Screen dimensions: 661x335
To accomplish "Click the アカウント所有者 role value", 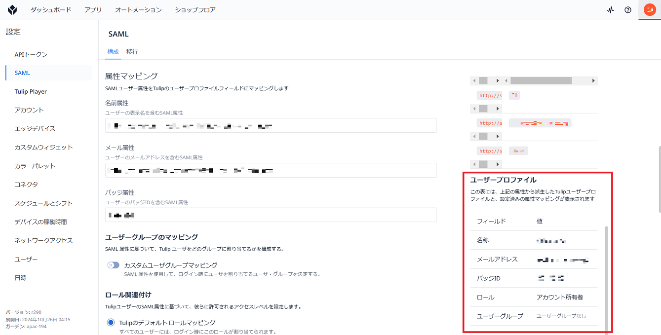I will [x=560, y=298].
